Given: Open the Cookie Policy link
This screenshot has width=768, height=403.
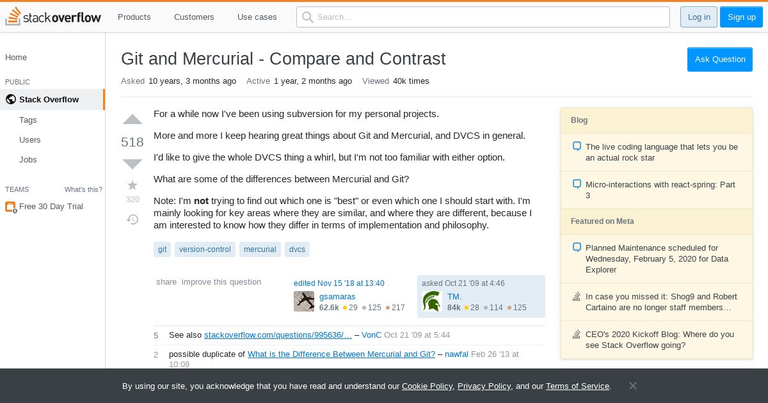Looking at the screenshot, I should click(x=427, y=386).
